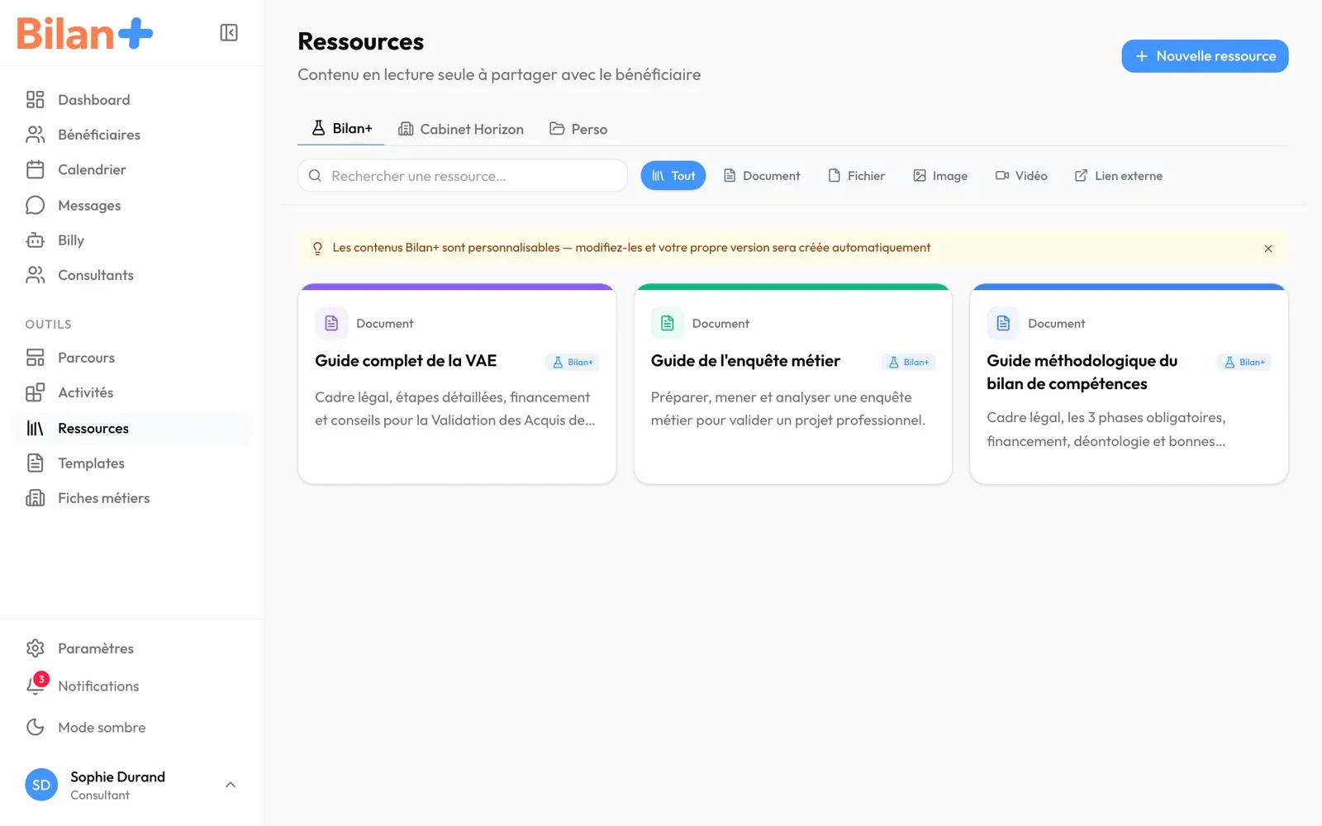The image size is (1322, 826).
Task: Collapse the sidebar using the panel icon
Action: click(229, 32)
